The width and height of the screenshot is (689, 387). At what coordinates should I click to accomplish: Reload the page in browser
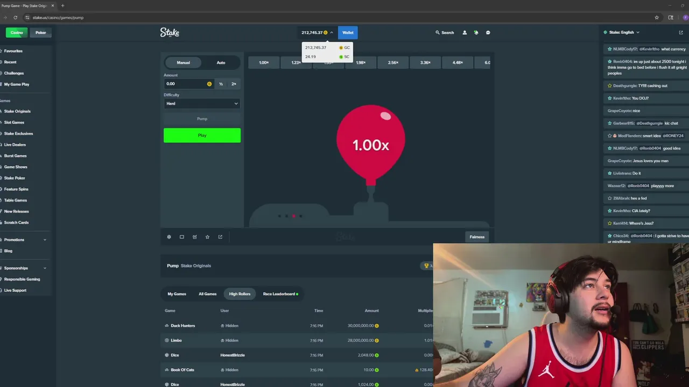click(15, 17)
